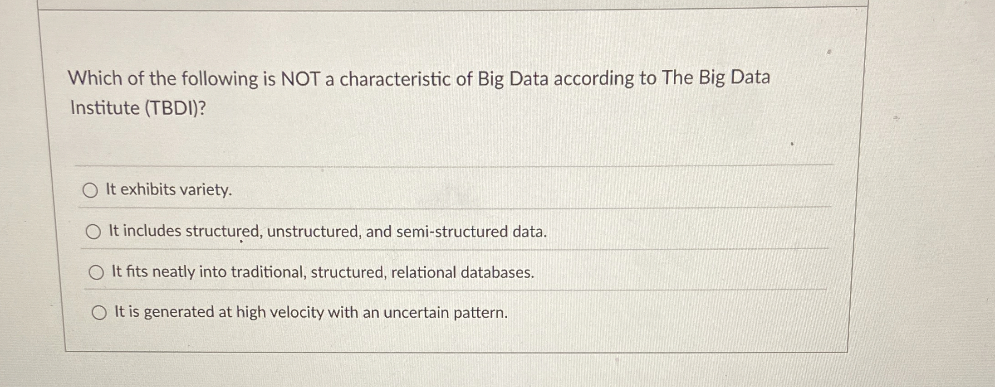Click the phrase 'The Big Data Institute'

[x=717, y=78]
